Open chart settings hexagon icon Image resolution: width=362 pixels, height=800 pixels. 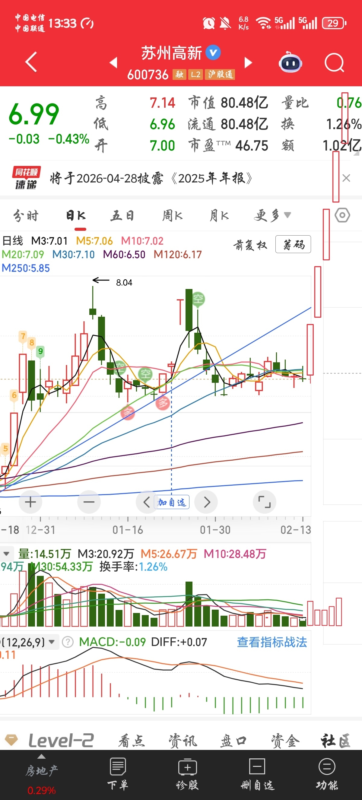point(342,215)
